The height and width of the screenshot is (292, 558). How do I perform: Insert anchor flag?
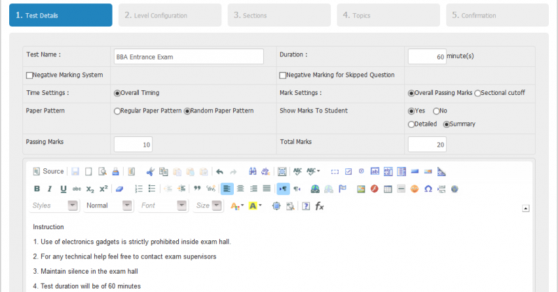coord(343,189)
